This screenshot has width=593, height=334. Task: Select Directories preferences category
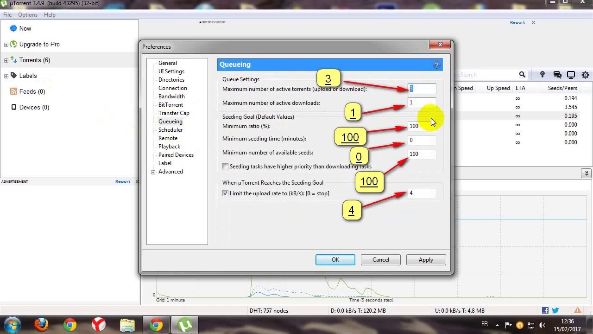pos(171,80)
